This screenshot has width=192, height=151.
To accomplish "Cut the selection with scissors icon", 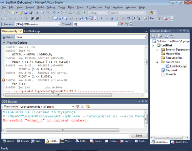I will tap(37, 13).
